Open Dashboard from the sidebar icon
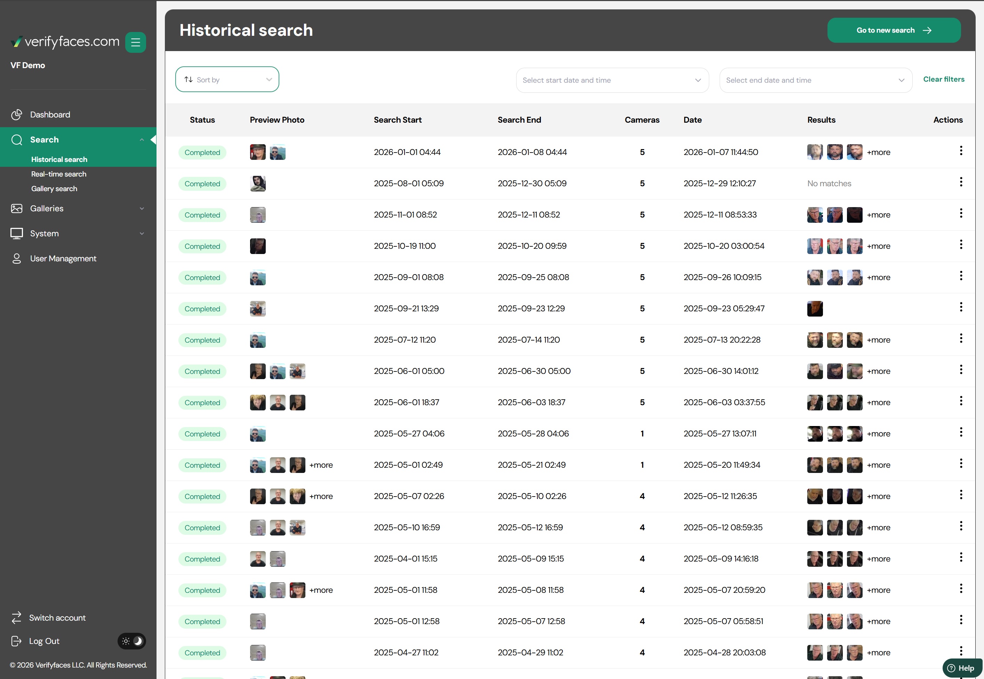The height and width of the screenshot is (679, 984). pos(17,114)
